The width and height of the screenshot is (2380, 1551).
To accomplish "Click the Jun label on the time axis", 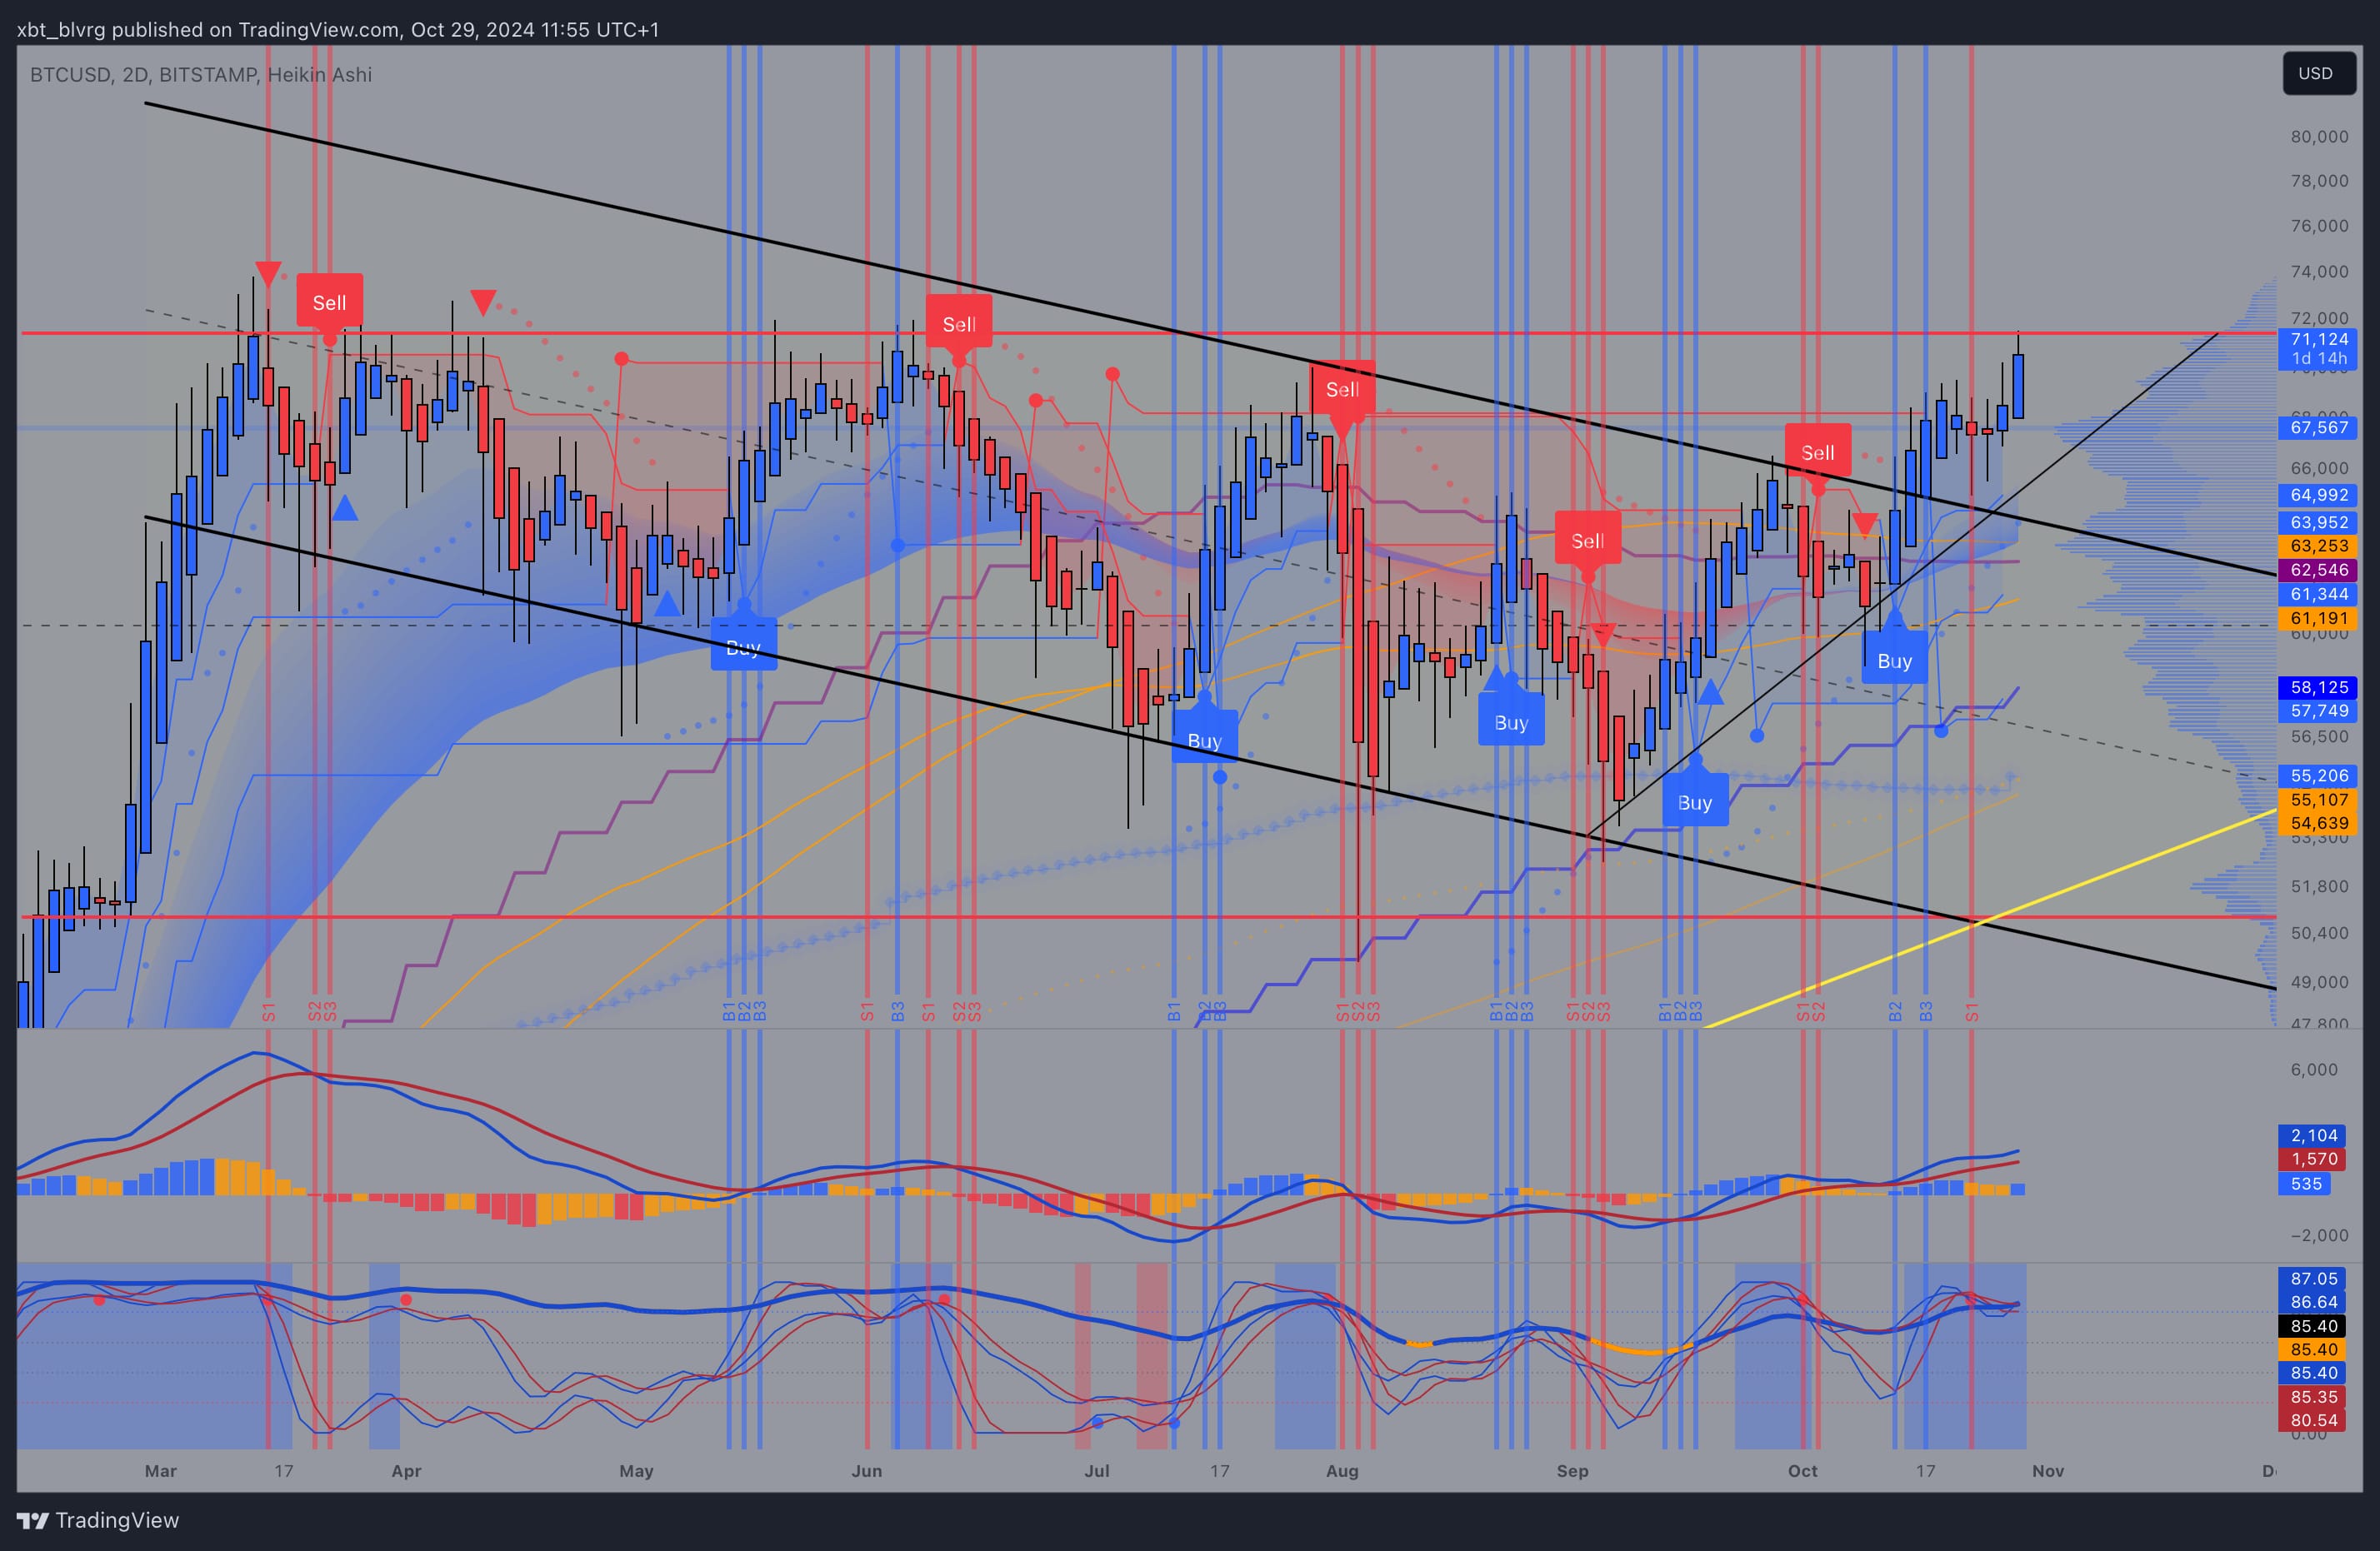I will [x=866, y=1471].
